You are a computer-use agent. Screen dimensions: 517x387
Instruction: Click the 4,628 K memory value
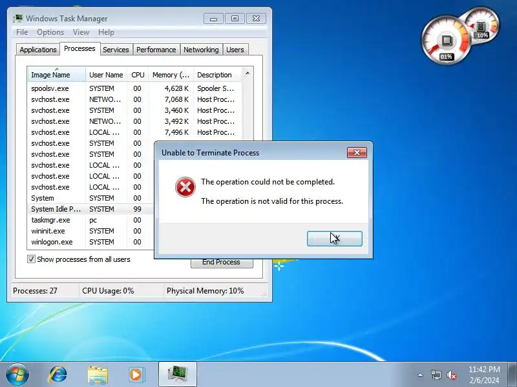(x=176, y=88)
